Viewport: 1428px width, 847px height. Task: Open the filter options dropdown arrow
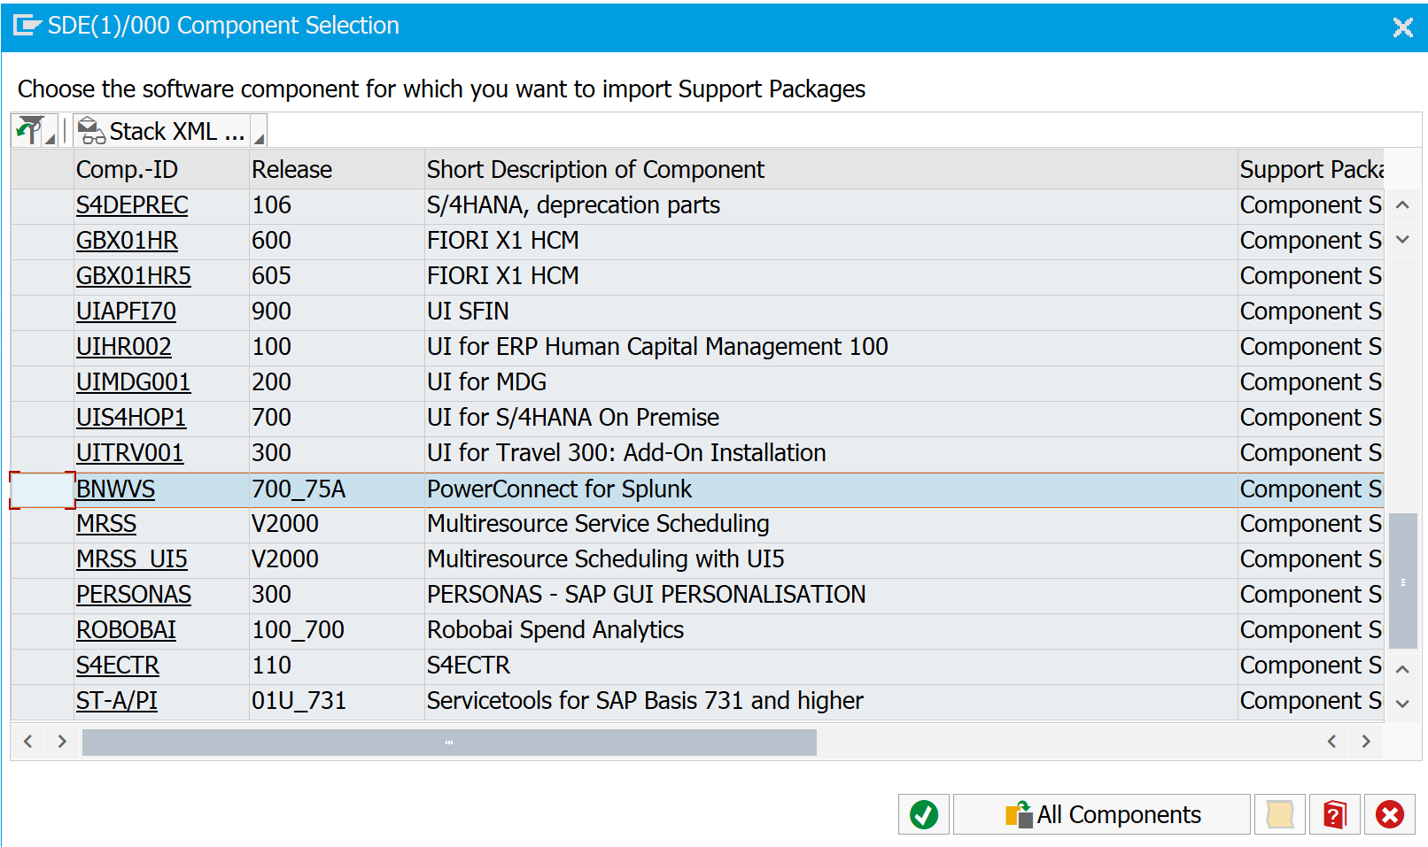tap(50, 138)
